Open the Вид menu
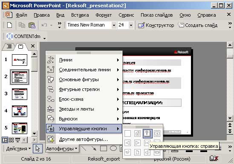This screenshot has width=234, height=164. (x=60, y=15)
